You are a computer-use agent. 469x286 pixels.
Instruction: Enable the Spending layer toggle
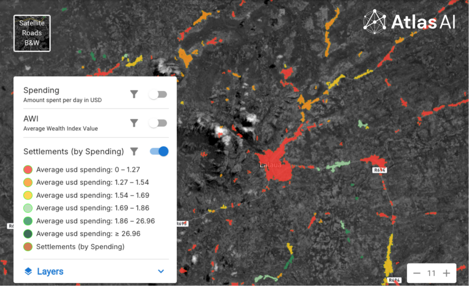pos(158,94)
